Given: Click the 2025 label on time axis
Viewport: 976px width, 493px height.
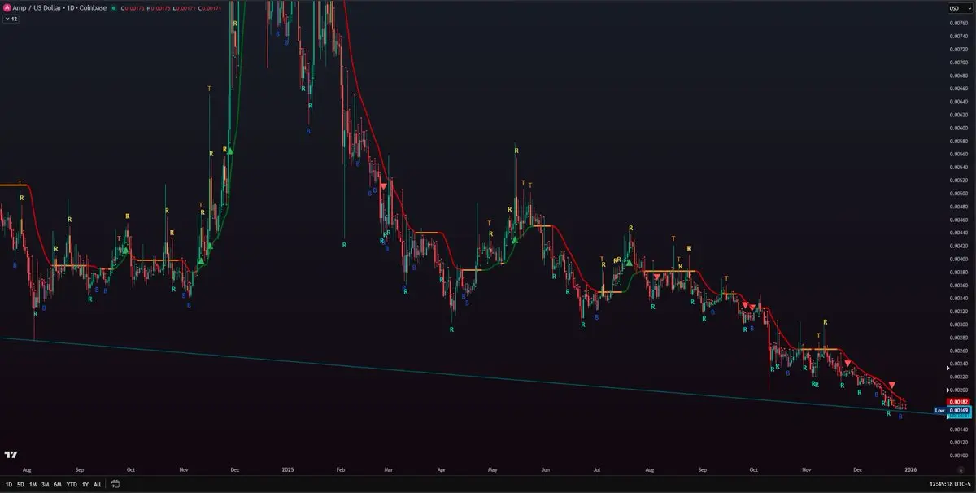Looking at the screenshot, I should [x=286, y=470].
